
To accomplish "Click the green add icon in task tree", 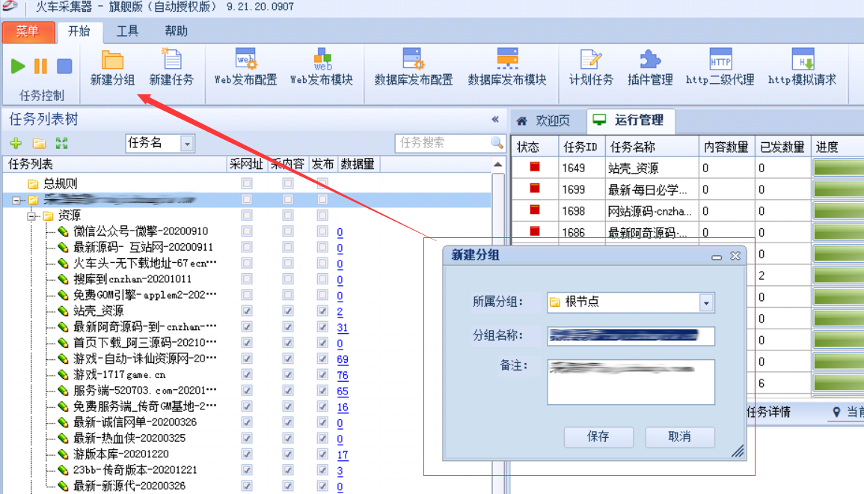I will point(16,143).
